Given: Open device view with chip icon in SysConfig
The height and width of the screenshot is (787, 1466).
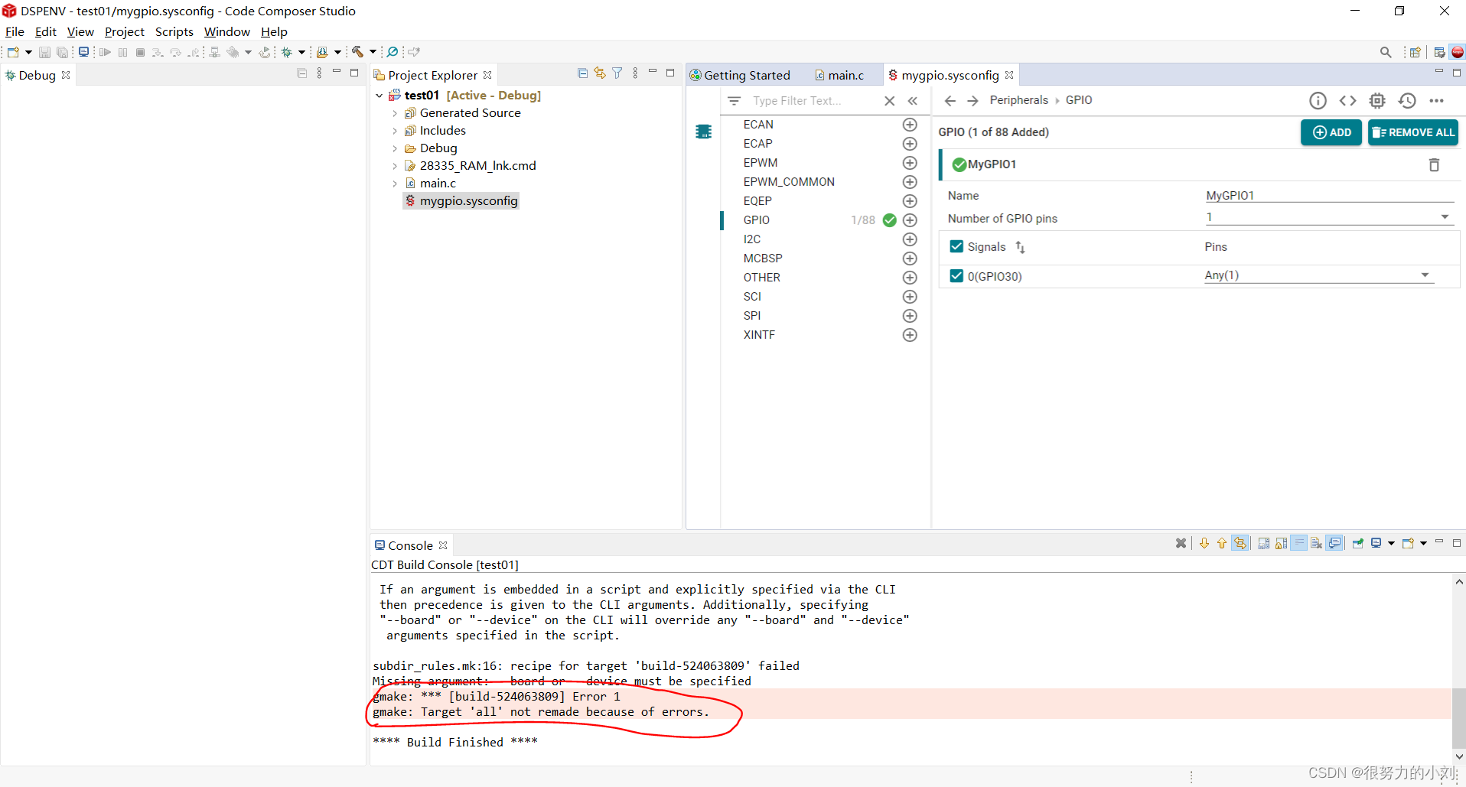Looking at the screenshot, I should click(x=1377, y=100).
